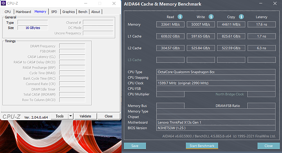Click the L2 Cache Read 304.57 GB/s value

click(x=170, y=48)
